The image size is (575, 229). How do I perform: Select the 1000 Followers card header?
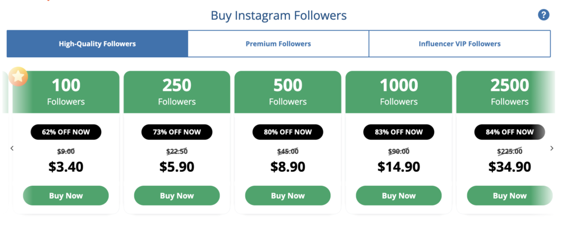[x=399, y=91]
